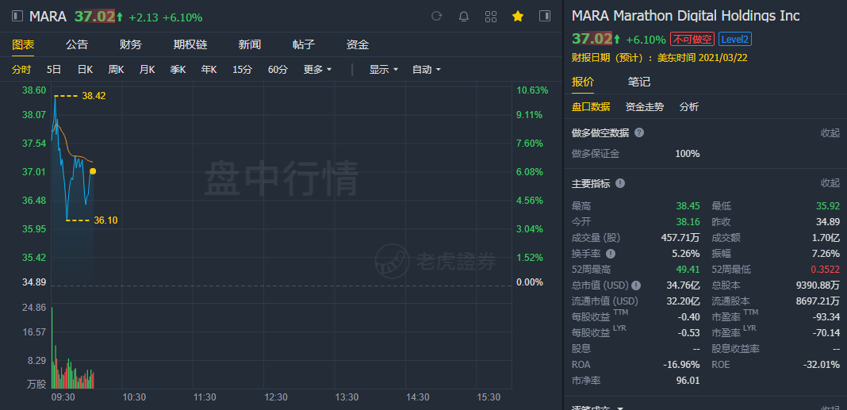Open the price alert bell
Viewport: 847px width, 410px height.
click(x=463, y=16)
